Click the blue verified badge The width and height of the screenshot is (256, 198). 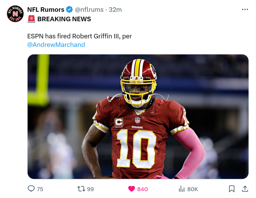pyautogui.click(x=69, y=9)
